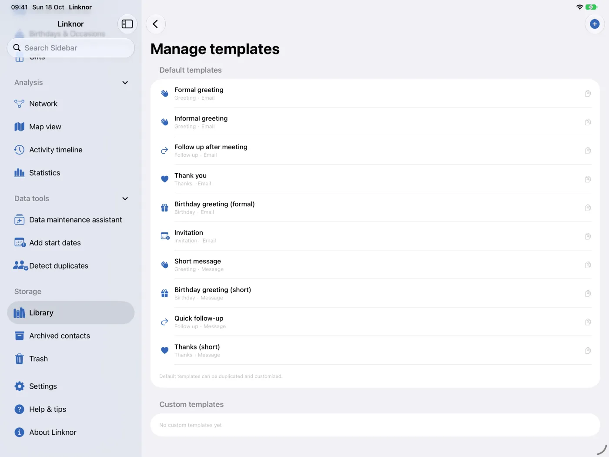The width and height of the screenshot is (609, 457).
Task: Click copy icon for Follow up after meeting
Action: [588, 151]
